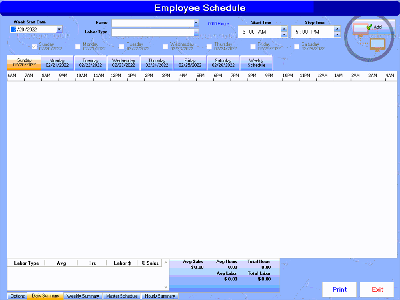Switch to the Tuesday 02/22/2022 tab
The width and height of the screenshot is (400, 300).
[90, 63]
